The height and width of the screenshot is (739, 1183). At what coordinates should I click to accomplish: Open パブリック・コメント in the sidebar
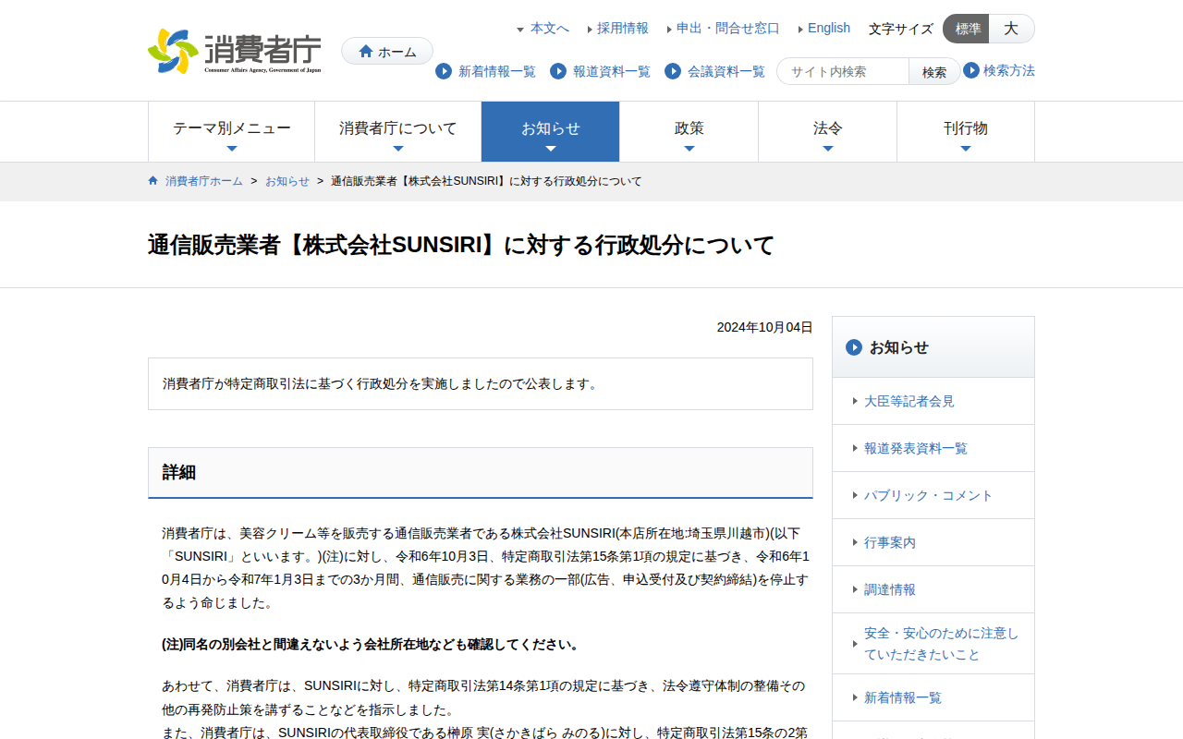coord(928,495)
